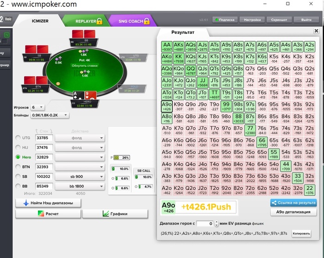Click the BTN player's face-down cards
The height and width of the screenshot is (258, 324).
coord(36,80)
